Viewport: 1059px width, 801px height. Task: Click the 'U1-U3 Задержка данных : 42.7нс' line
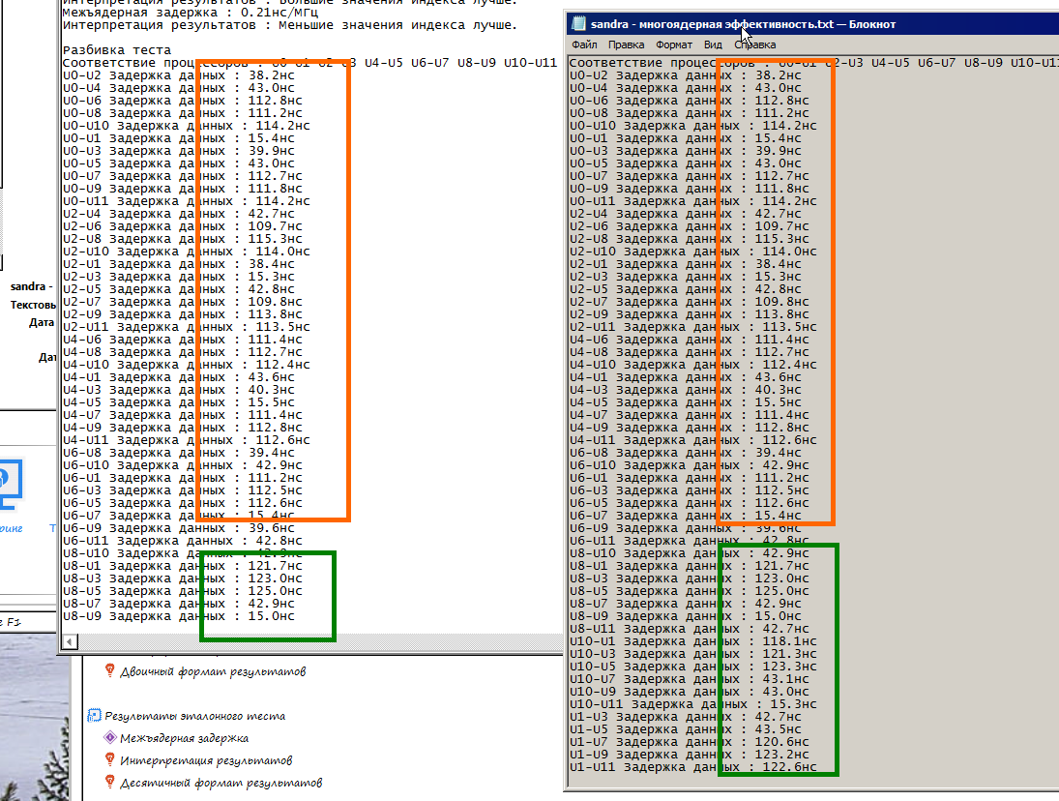(686, 717)
